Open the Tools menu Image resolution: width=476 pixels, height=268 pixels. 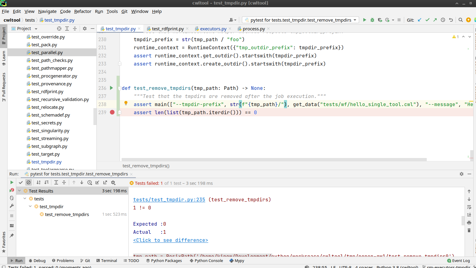click(x=112, y=11)
